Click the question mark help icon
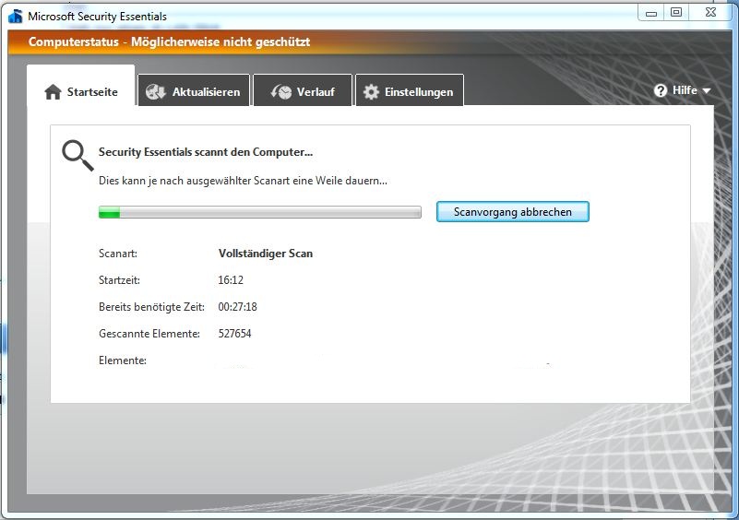The width and height of the screenshot is (739, 520). tap(661, 90)
